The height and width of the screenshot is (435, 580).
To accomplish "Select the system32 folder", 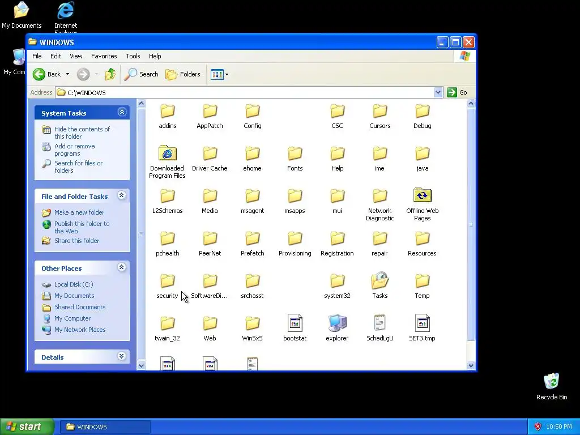I will click(x=337, y=286).
